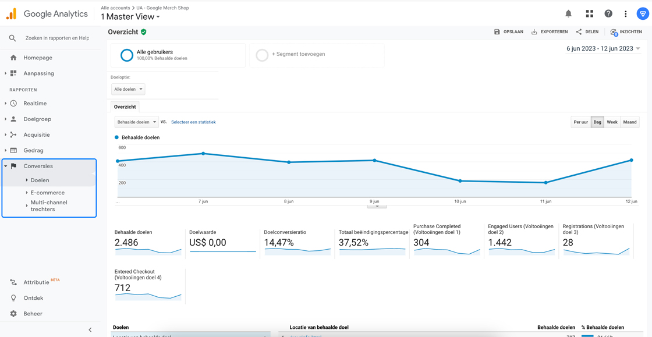Click the Purchase Completed sparkline
The height and width of the screenshot is (337, 652).
coord(447,251)
